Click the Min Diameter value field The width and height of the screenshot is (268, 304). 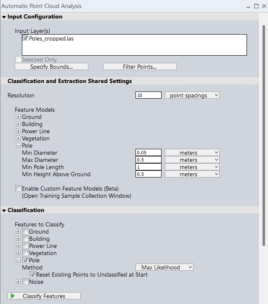tap(149, 153)
